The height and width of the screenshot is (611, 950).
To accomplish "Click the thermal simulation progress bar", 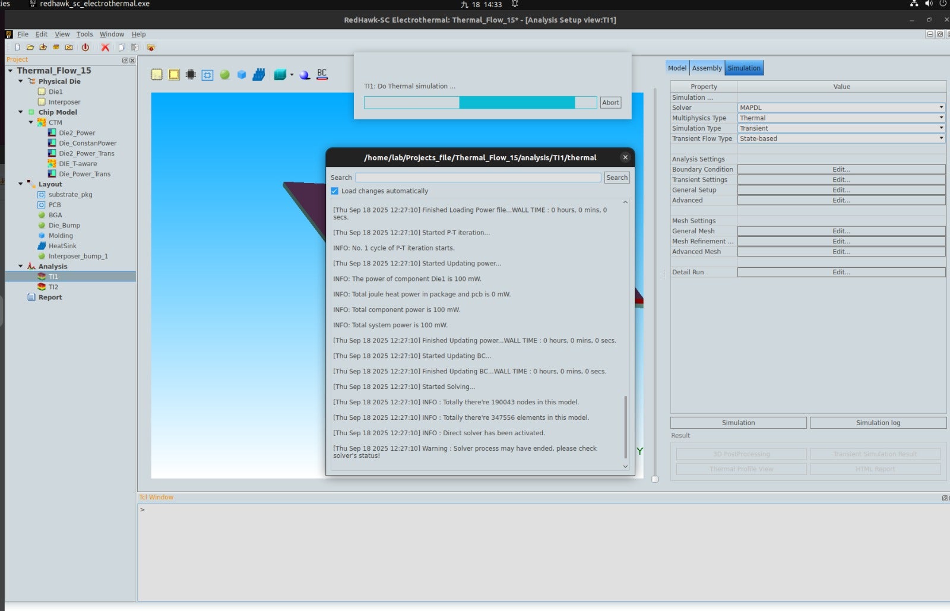I will point(480,103).
